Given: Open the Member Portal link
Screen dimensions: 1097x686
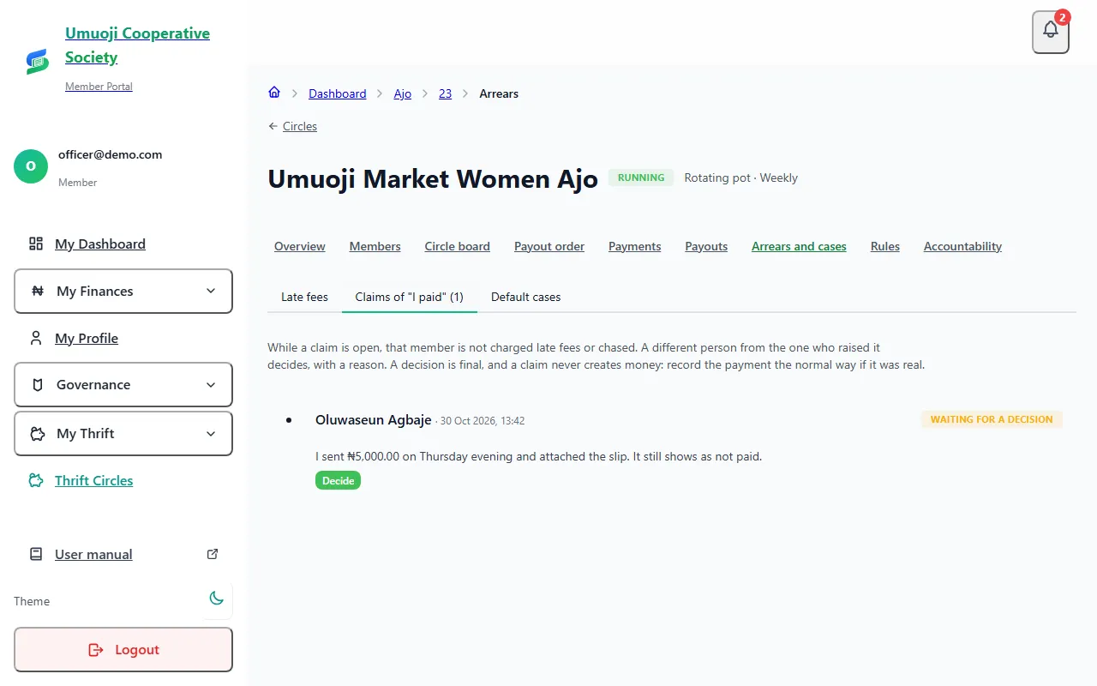Looking at the screenshot, I should pos(99,87).
